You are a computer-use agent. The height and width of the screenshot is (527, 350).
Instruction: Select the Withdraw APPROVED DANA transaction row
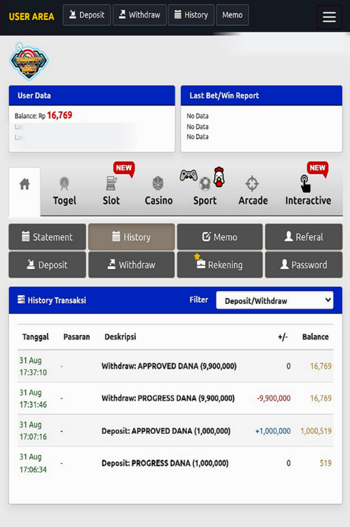169,366
